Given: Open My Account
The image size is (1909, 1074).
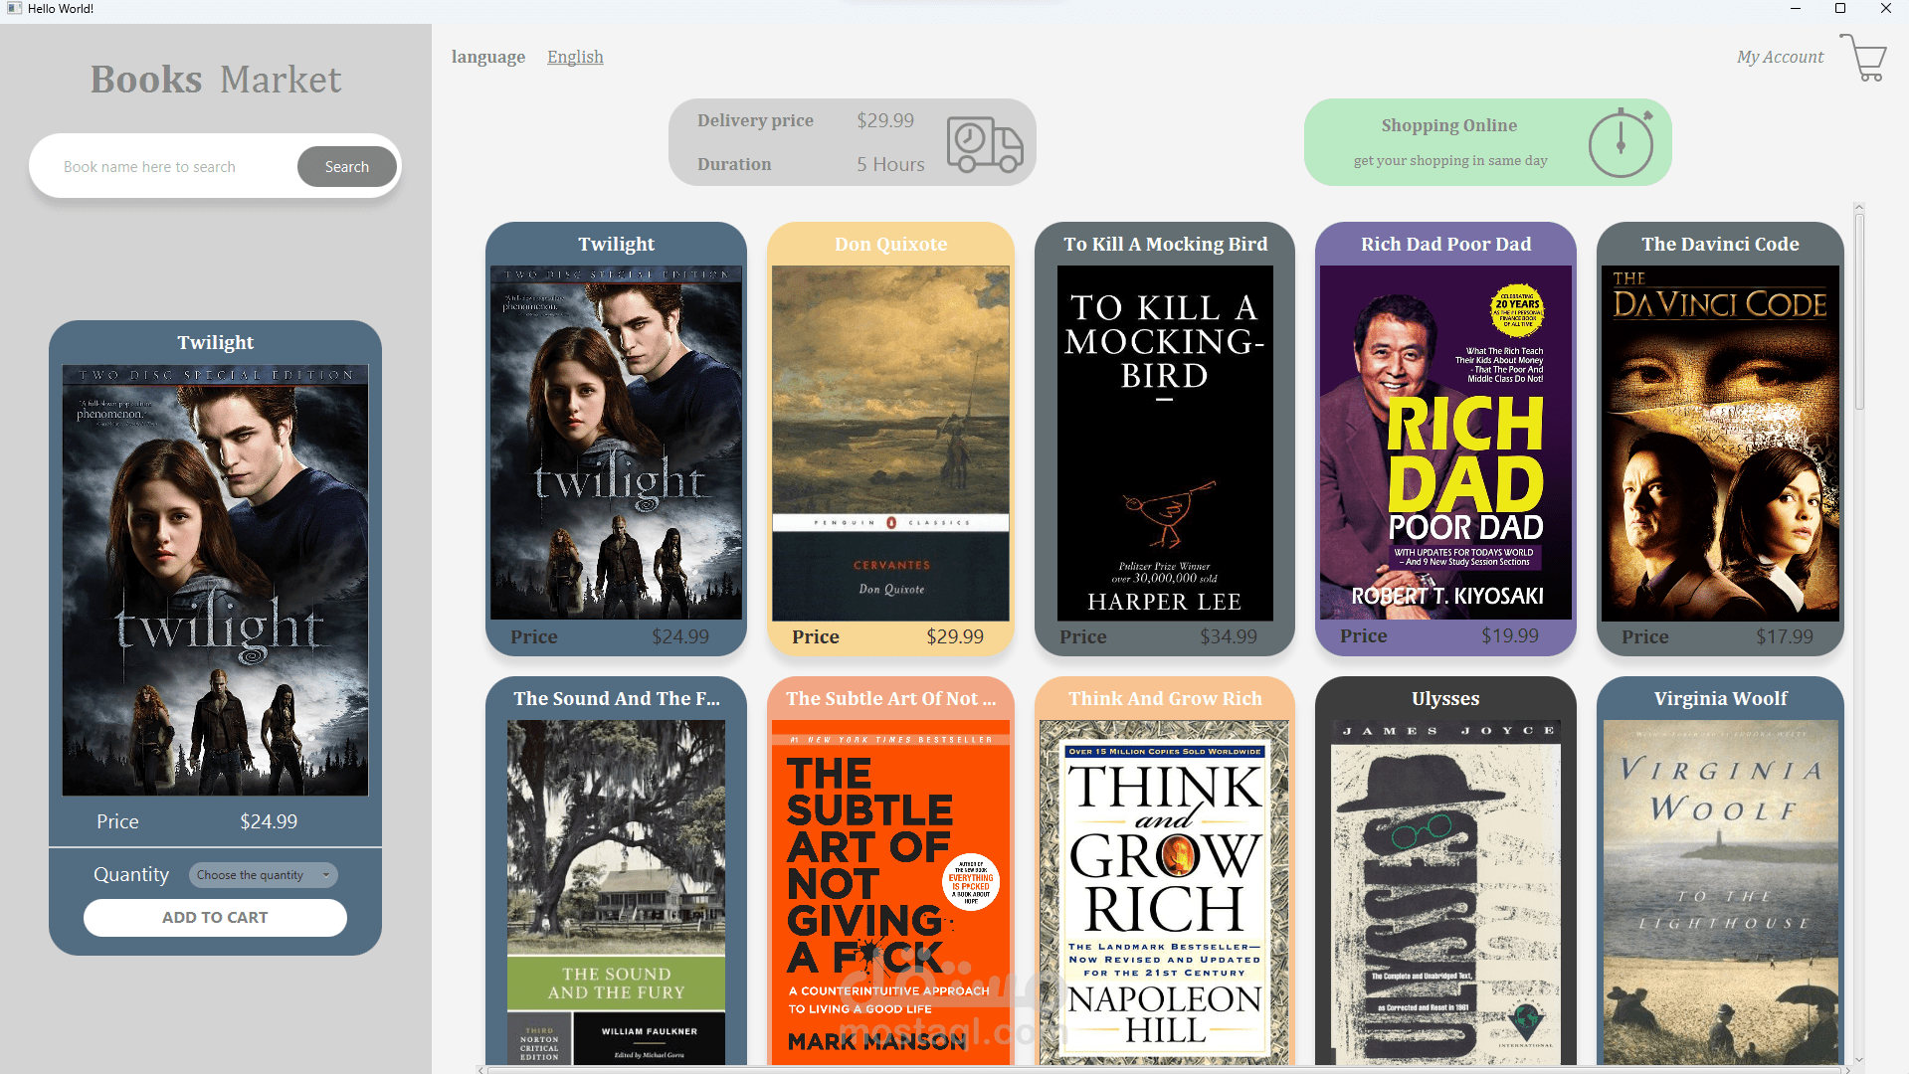Looking at the screenshot, I should [1779, 57].
